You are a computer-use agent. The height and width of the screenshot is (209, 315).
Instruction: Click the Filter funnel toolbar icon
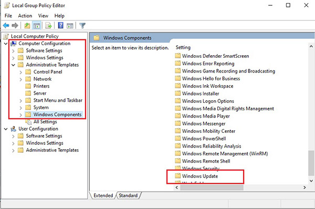coord(82,26)
